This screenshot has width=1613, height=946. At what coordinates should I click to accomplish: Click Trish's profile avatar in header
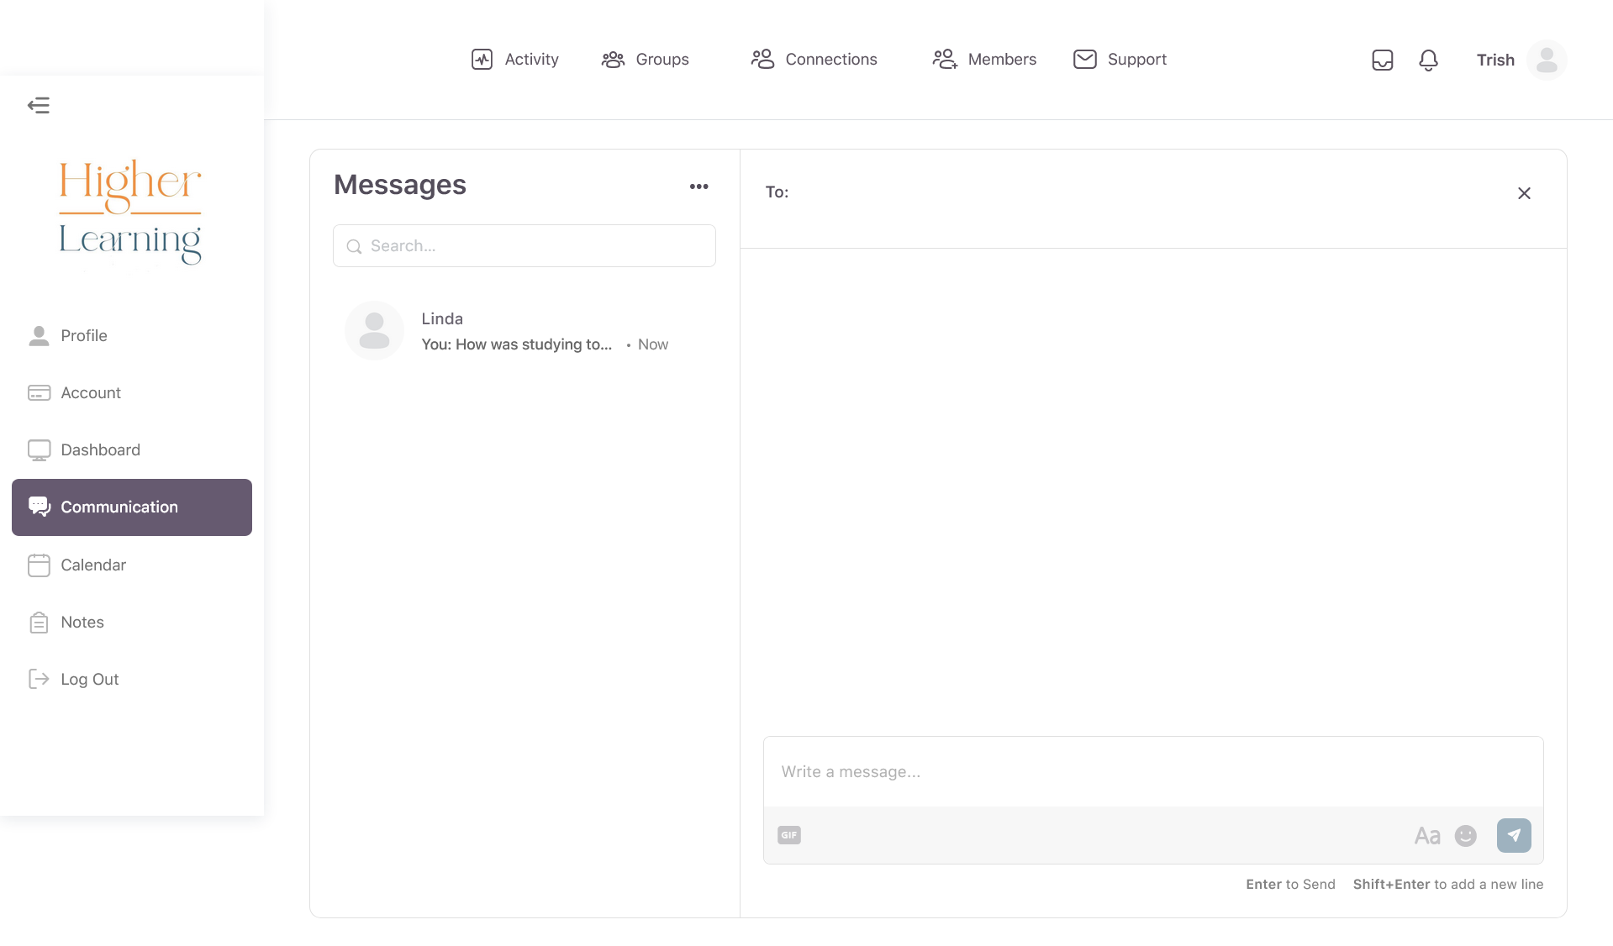1546,60
